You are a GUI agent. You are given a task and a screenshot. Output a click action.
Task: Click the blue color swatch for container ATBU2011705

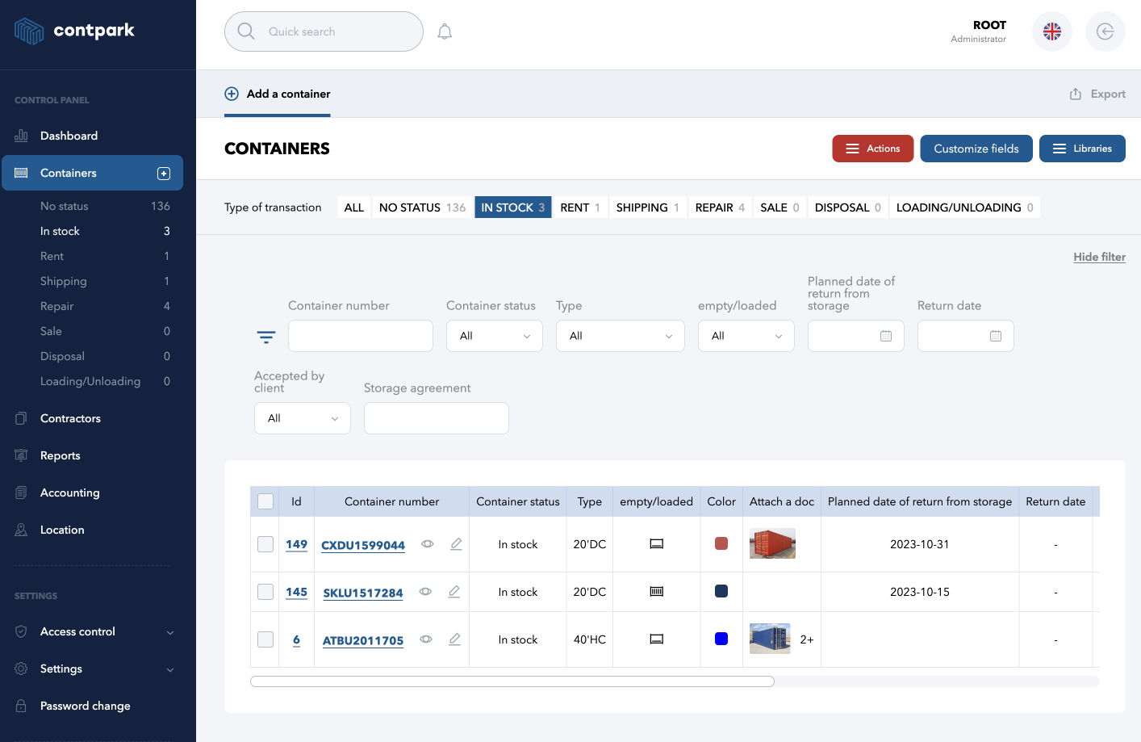pyautogui.click(x=721, y=639)
